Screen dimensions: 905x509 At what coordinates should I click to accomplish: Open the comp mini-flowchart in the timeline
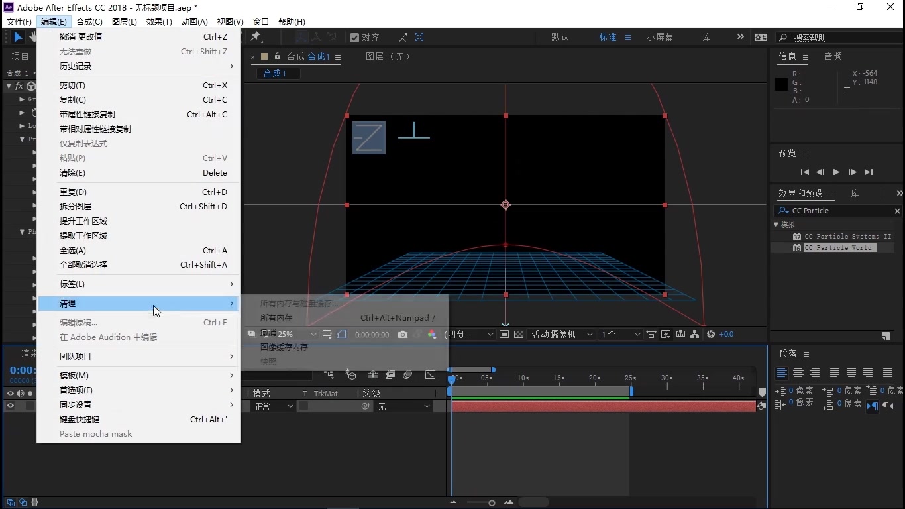(329, 375)
